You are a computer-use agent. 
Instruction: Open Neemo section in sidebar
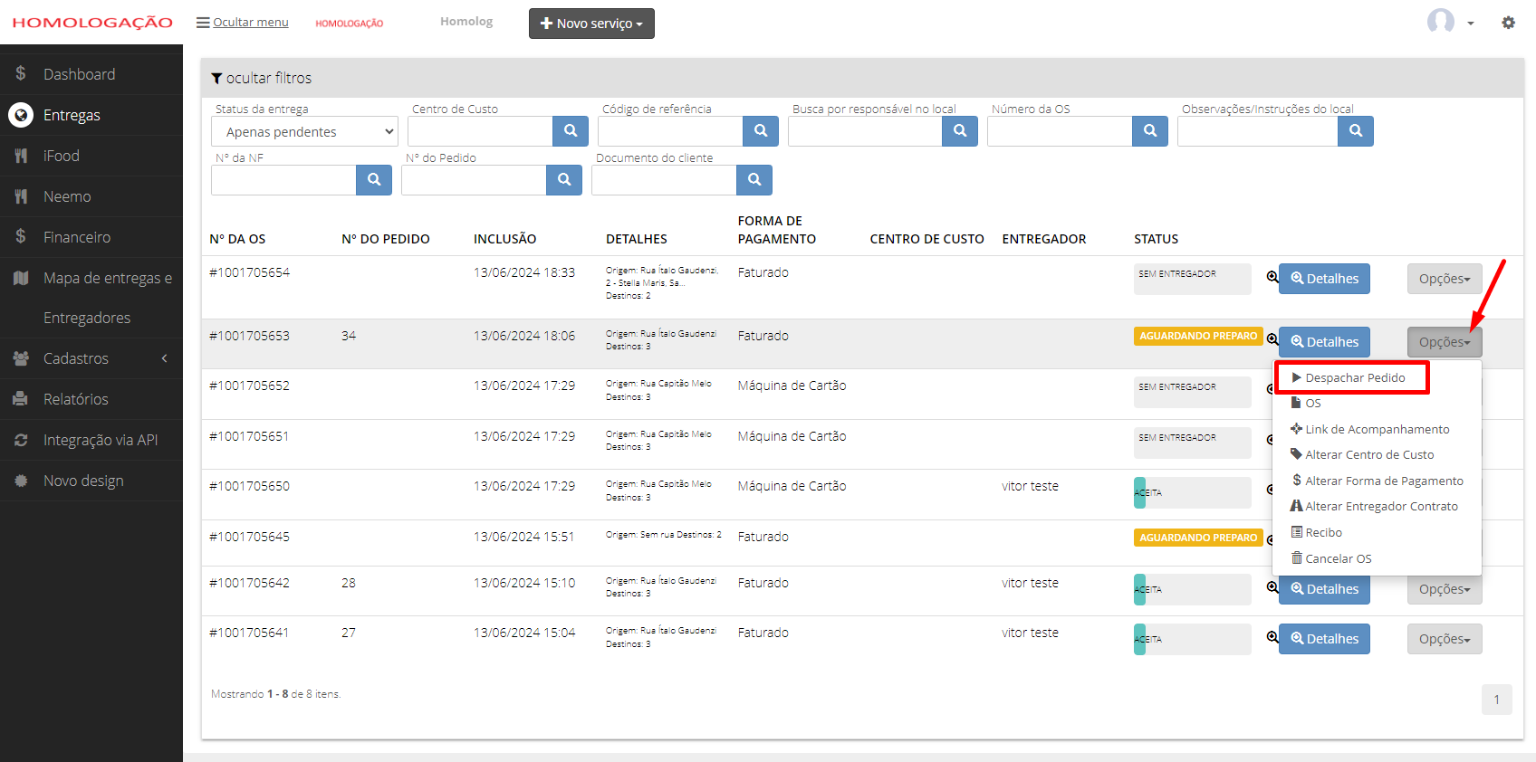pos(91,196)
